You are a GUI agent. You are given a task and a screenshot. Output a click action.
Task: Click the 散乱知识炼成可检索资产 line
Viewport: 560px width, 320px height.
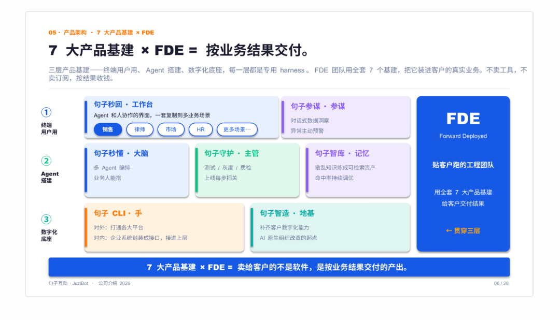pyautogui.click(x=345, y=168)
